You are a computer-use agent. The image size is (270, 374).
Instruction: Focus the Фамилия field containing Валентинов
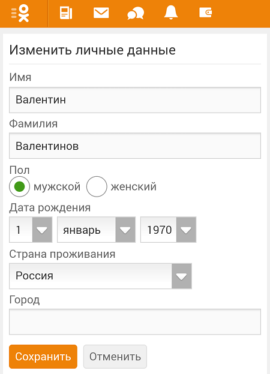pos(135,146)
